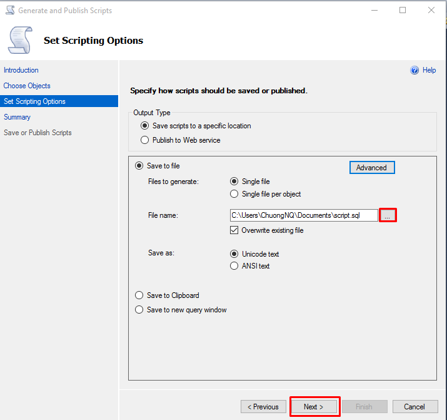The width and height of the screenshot is (447, 420).
Task: Choose Save to new query window
Action: (139, 310)
